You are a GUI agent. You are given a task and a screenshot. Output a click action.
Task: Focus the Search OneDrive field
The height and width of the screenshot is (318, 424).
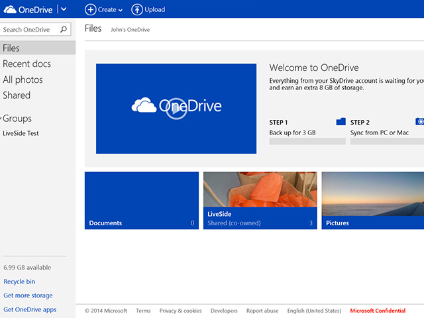click(x=35, y=29)
